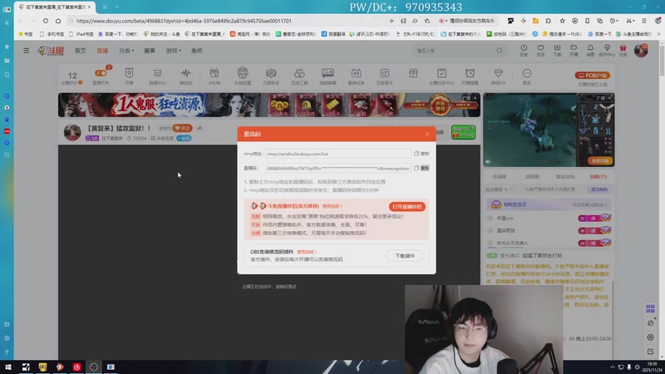Click the 查看详情 button on game ad
Screen dimensions: 665x374
[x=599, y=160]
